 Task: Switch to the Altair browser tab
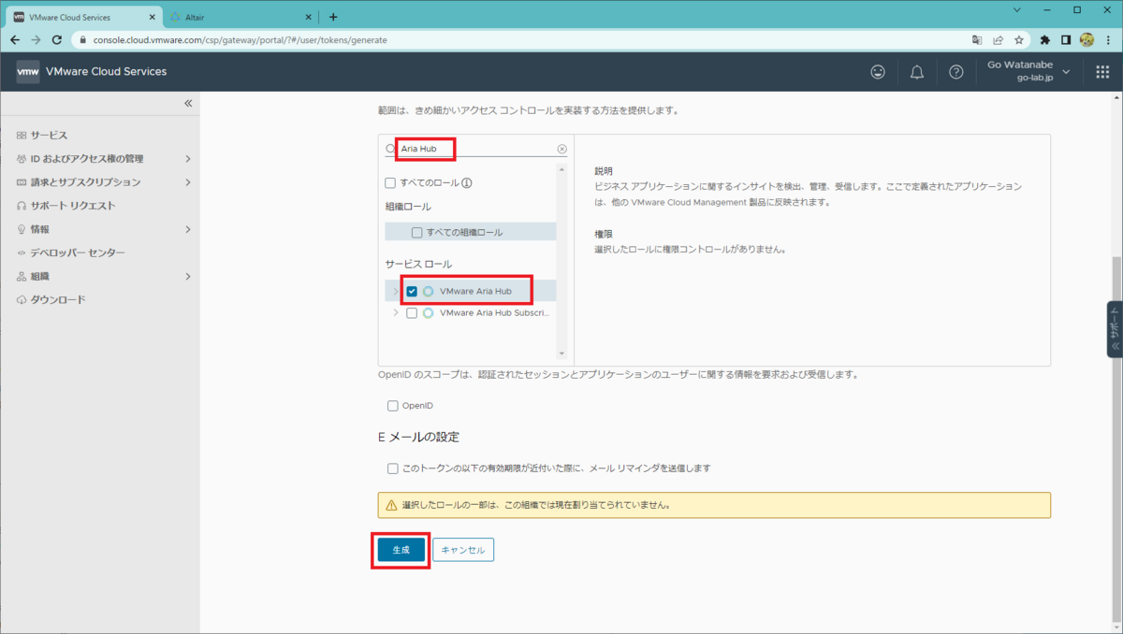click(x=241, y=17)
